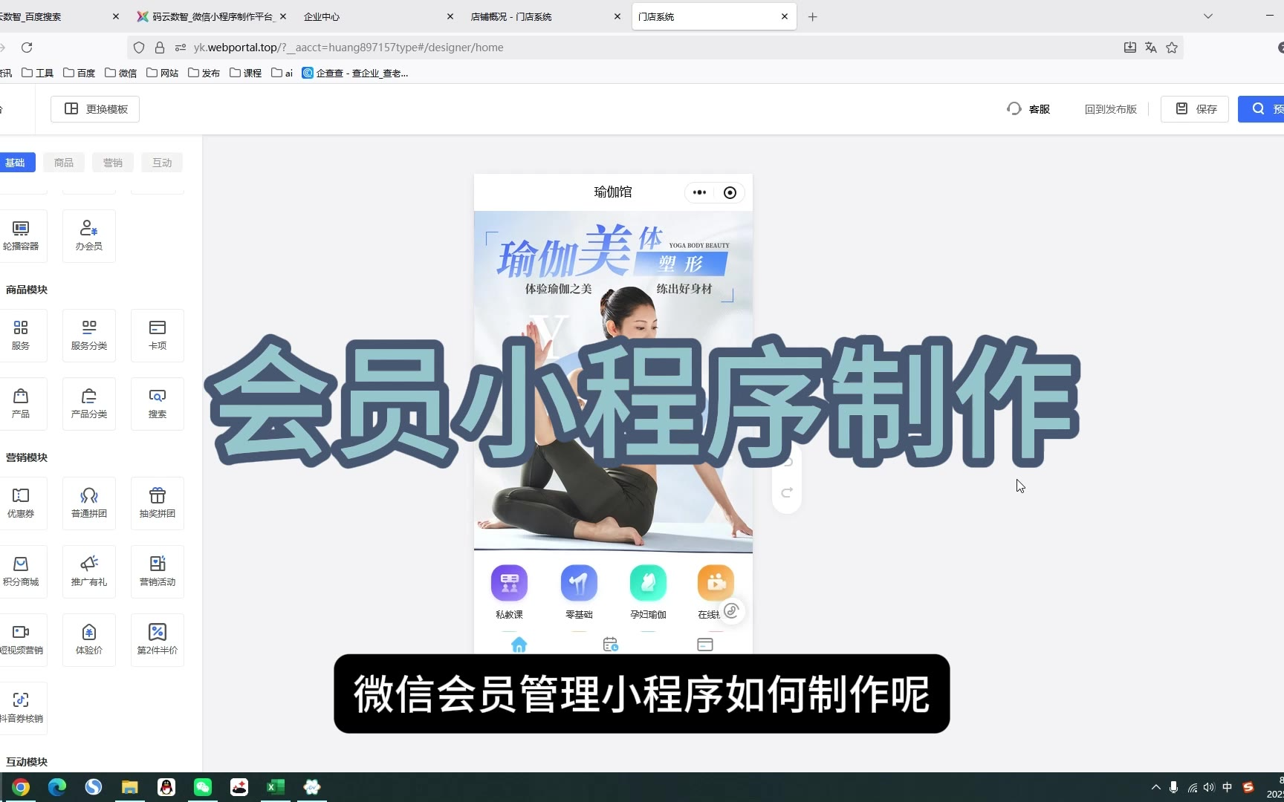Click the install/download icon in address bar

(x=1130, y=48)
